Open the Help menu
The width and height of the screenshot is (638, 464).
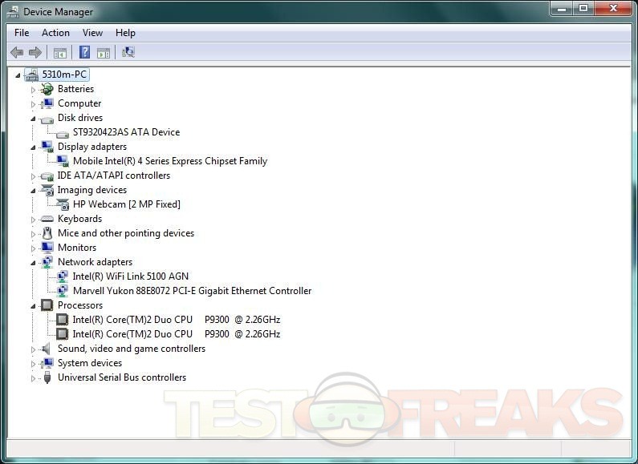pyautogui.click(x=125, y=33)
